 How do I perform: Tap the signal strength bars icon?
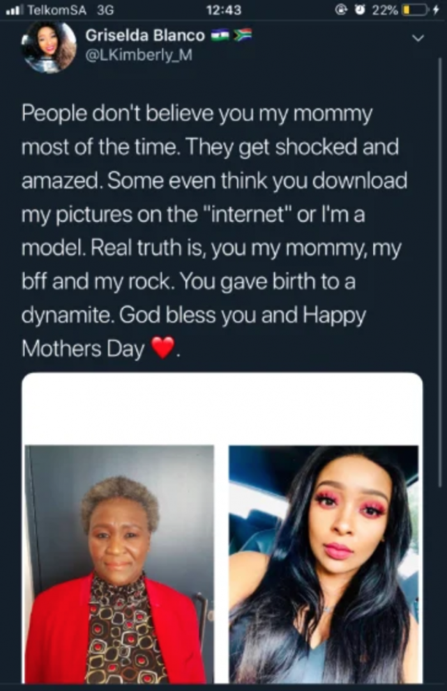(14, 10)
